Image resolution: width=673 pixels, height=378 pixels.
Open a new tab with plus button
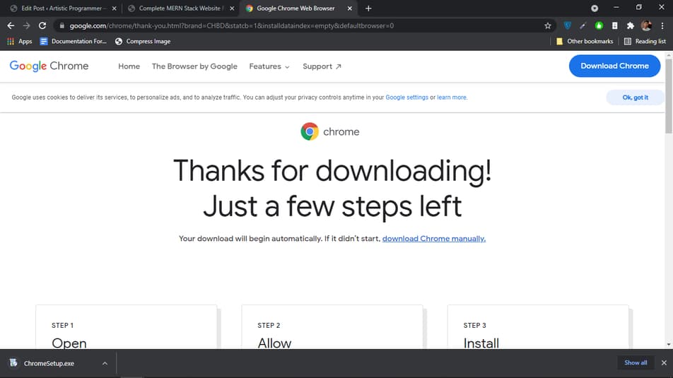tap(368, 8)
